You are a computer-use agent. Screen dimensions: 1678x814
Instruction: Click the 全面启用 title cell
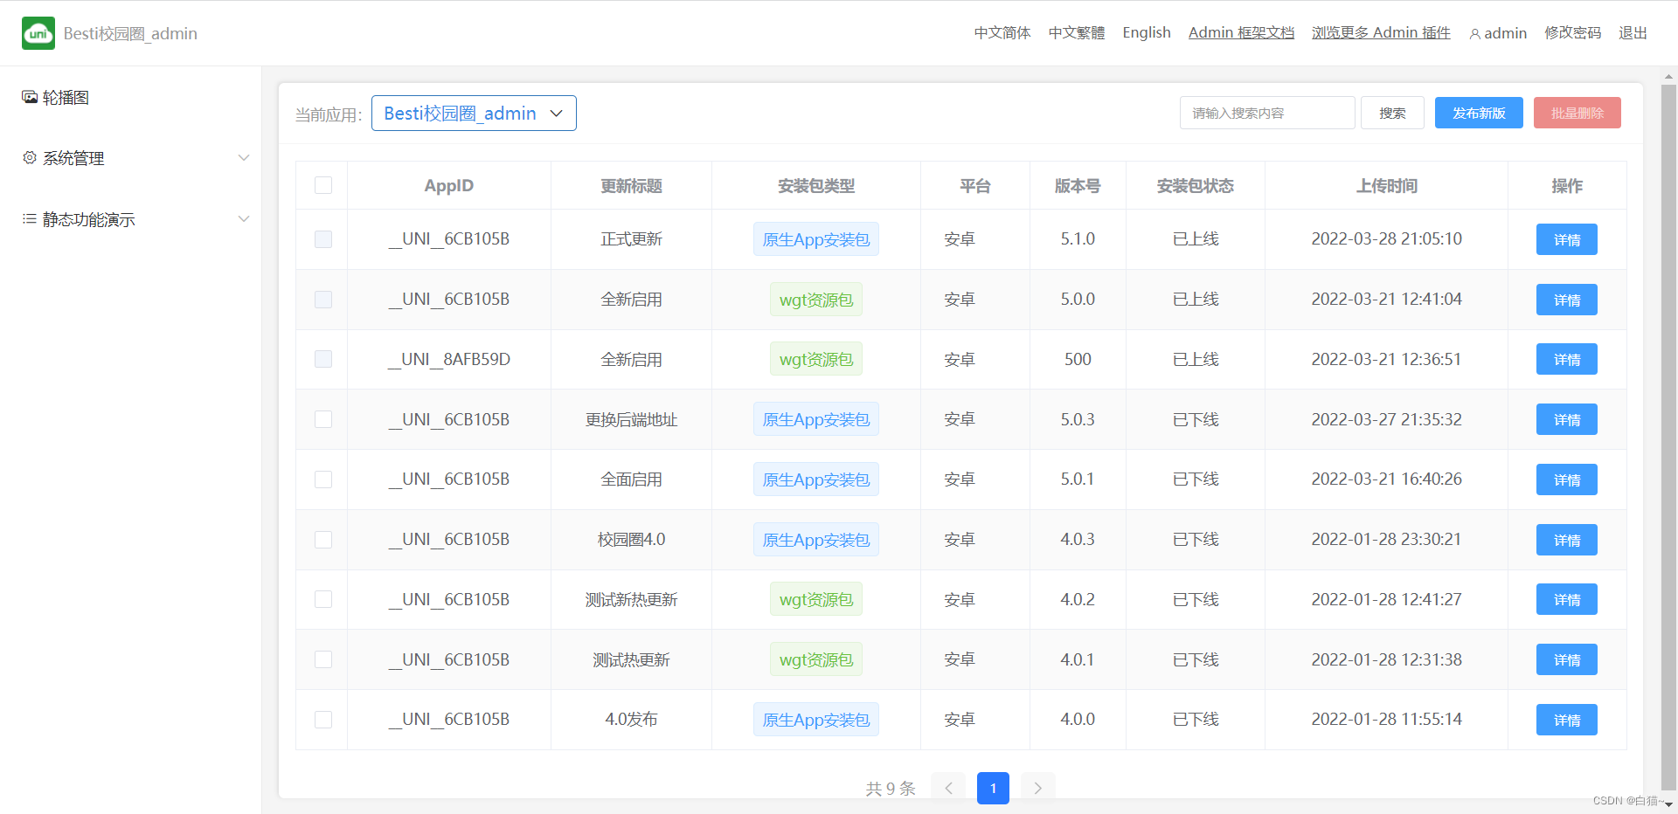[631, 479]
